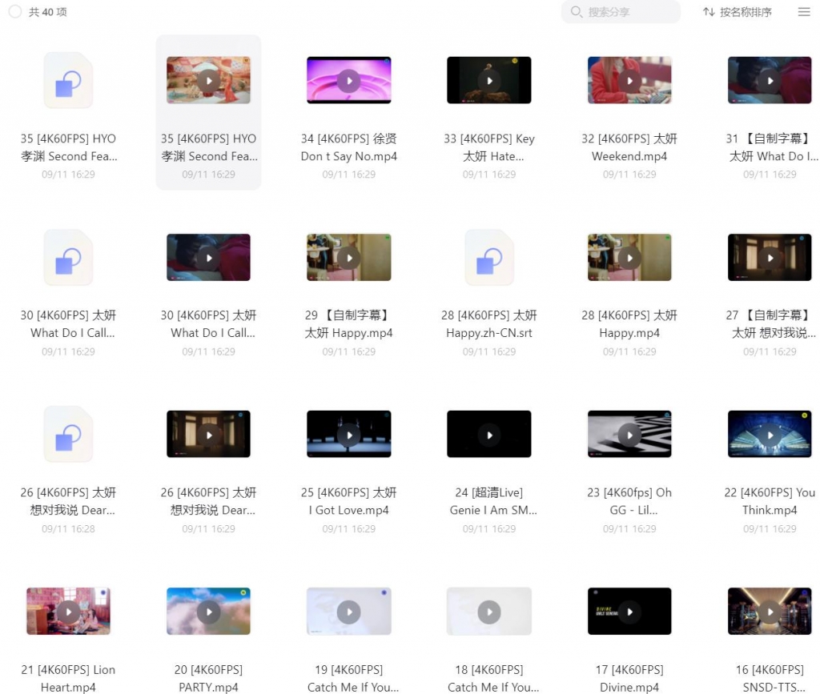
Task: Select the file name 23 [4K60fps] Oh GG - Lil
Action: tap(629, 501)
